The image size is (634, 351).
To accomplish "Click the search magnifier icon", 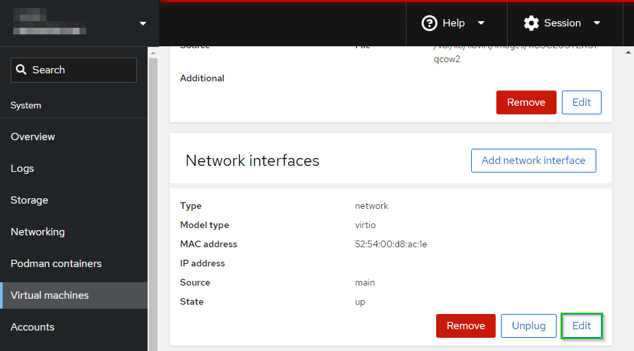I will [x=21, y=70].
